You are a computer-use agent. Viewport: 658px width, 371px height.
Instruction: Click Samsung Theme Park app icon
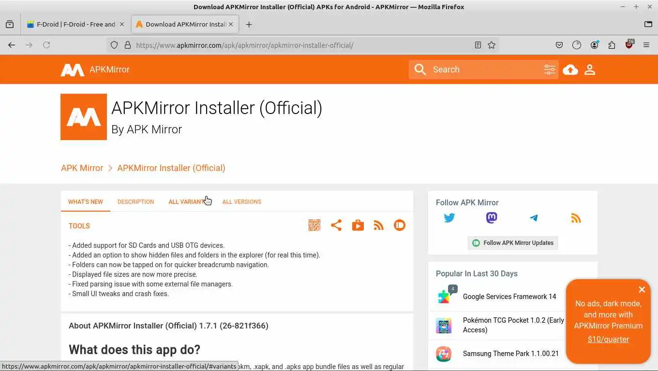click(x=444, y=354)
